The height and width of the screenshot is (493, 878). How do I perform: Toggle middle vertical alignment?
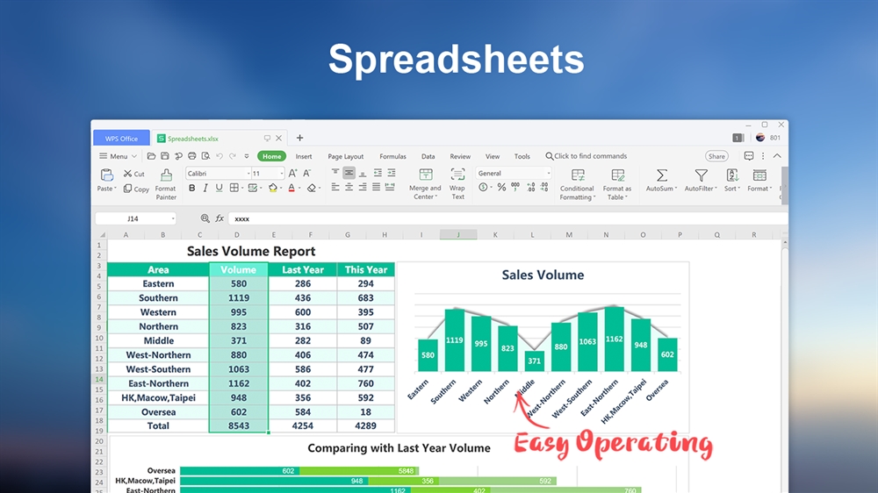(349, 173)
